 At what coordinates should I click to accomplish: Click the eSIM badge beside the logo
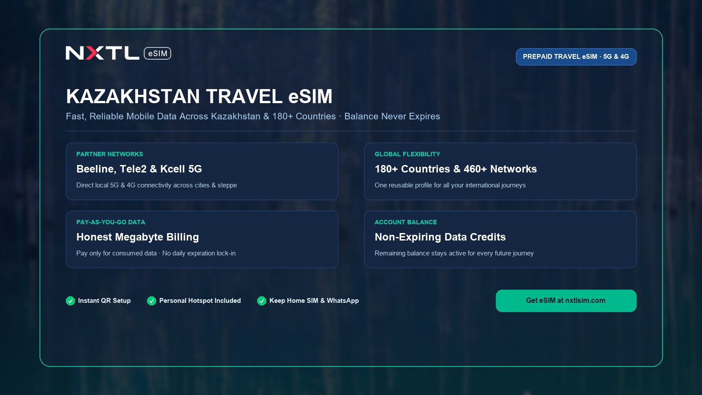(x=158, y=53)
